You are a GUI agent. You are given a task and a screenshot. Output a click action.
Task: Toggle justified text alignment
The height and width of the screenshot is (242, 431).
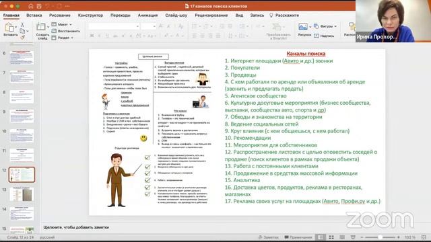click(218, 36)
